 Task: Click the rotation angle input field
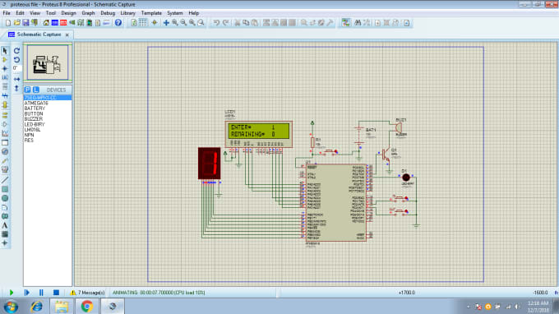[16, 68]
